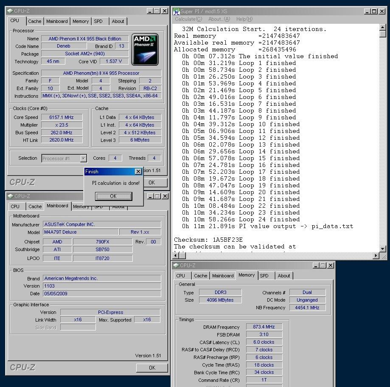Click the AMD Phenom II logo image
This screenshot has height=387, width=390.
[x=145, y=49]
